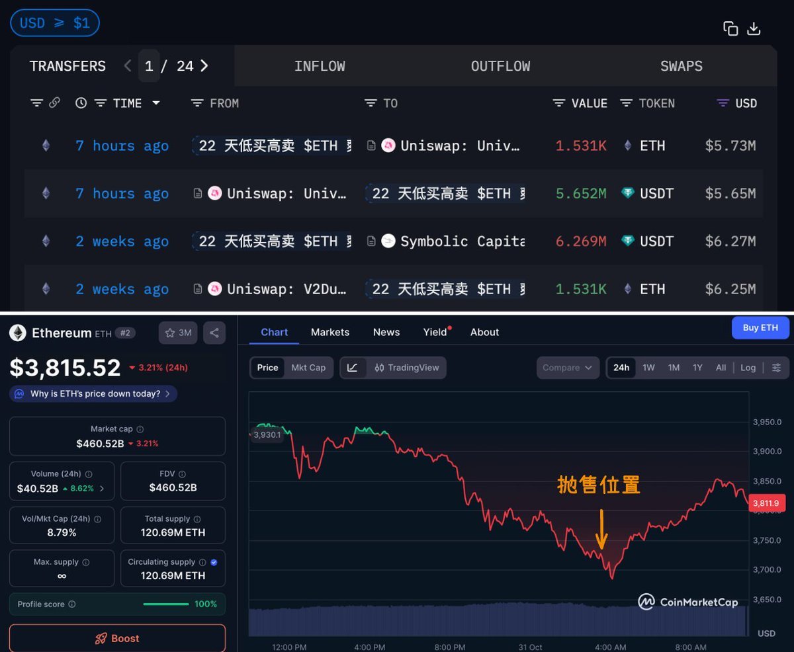Open the Yield tab
This screenshot has width=794, height=652.
(435, 332)
